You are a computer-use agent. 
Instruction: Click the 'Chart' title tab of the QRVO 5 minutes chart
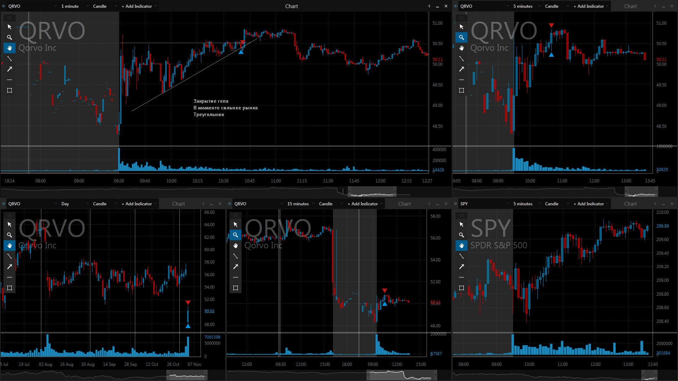[x=630, y=6]
